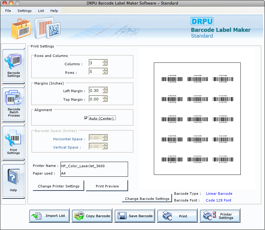Screen dimensions: 265x230
Task: Open the Settings menu
Action: click(25, 11)
